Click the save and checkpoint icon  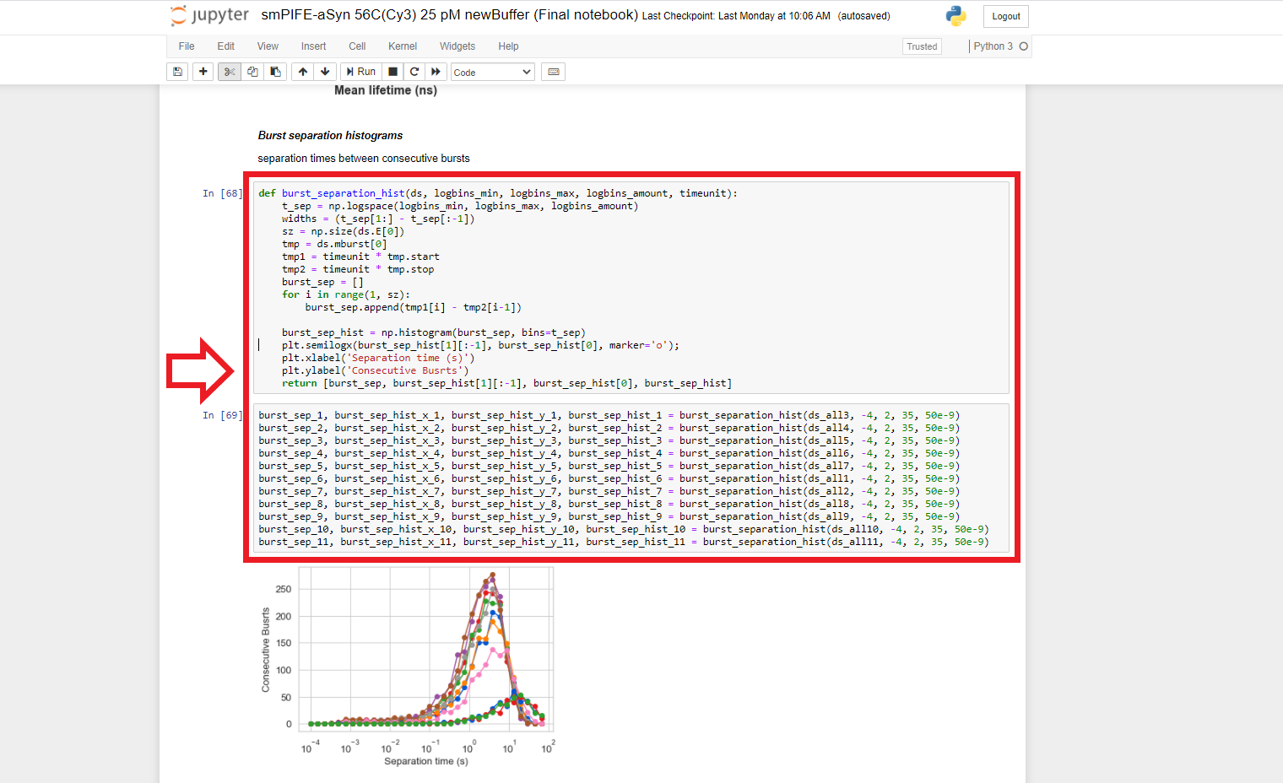coord(177,72)
